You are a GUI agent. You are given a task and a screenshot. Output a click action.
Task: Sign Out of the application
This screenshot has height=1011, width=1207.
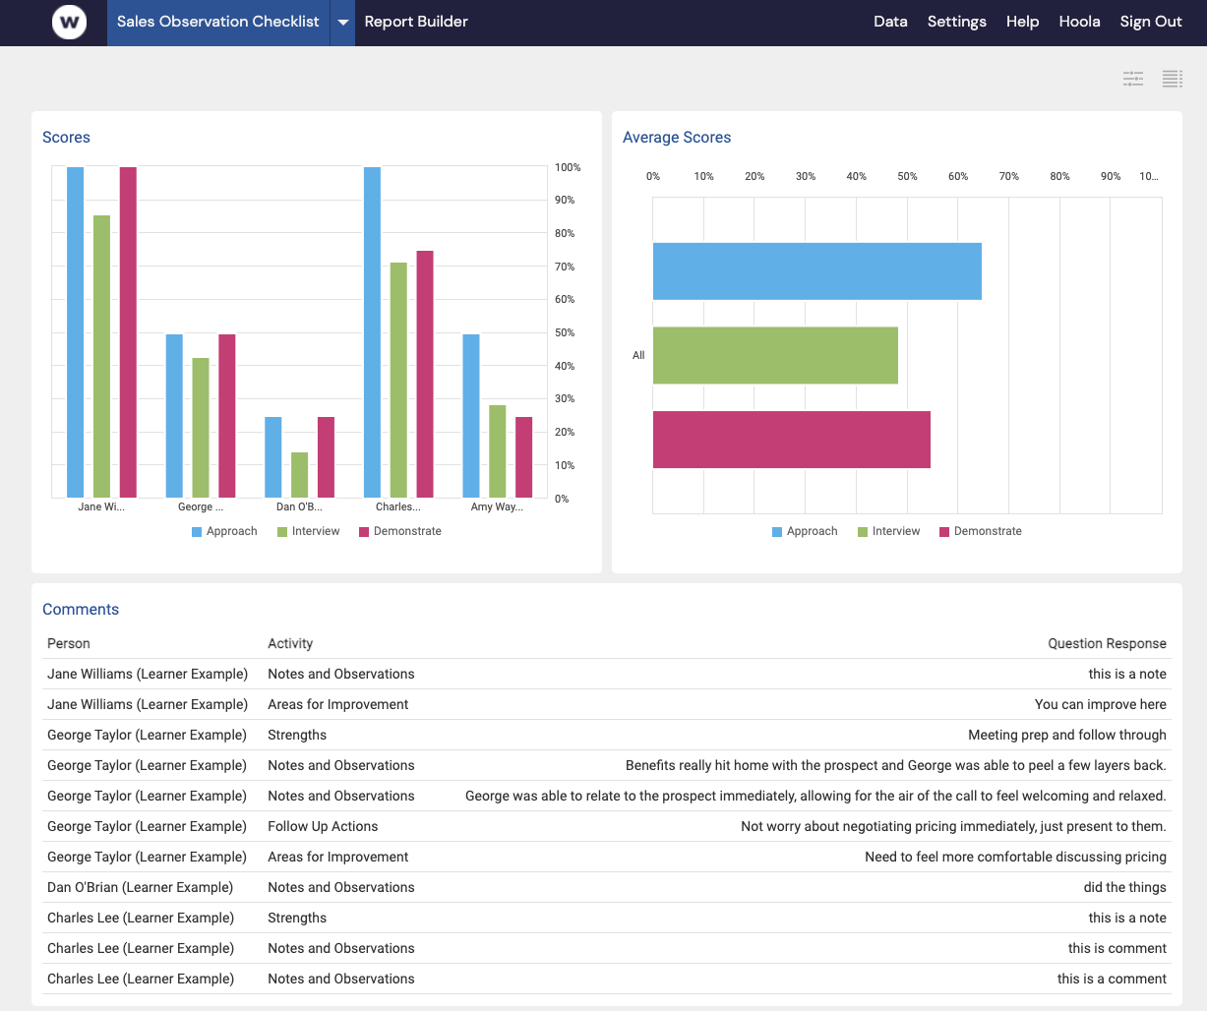(x=1150, y=21)
